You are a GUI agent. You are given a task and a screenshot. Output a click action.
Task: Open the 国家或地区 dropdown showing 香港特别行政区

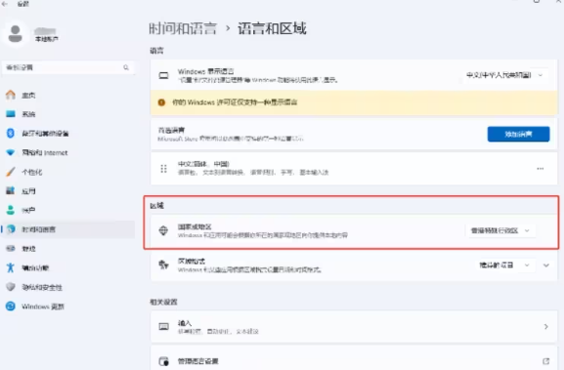(500, 230)
